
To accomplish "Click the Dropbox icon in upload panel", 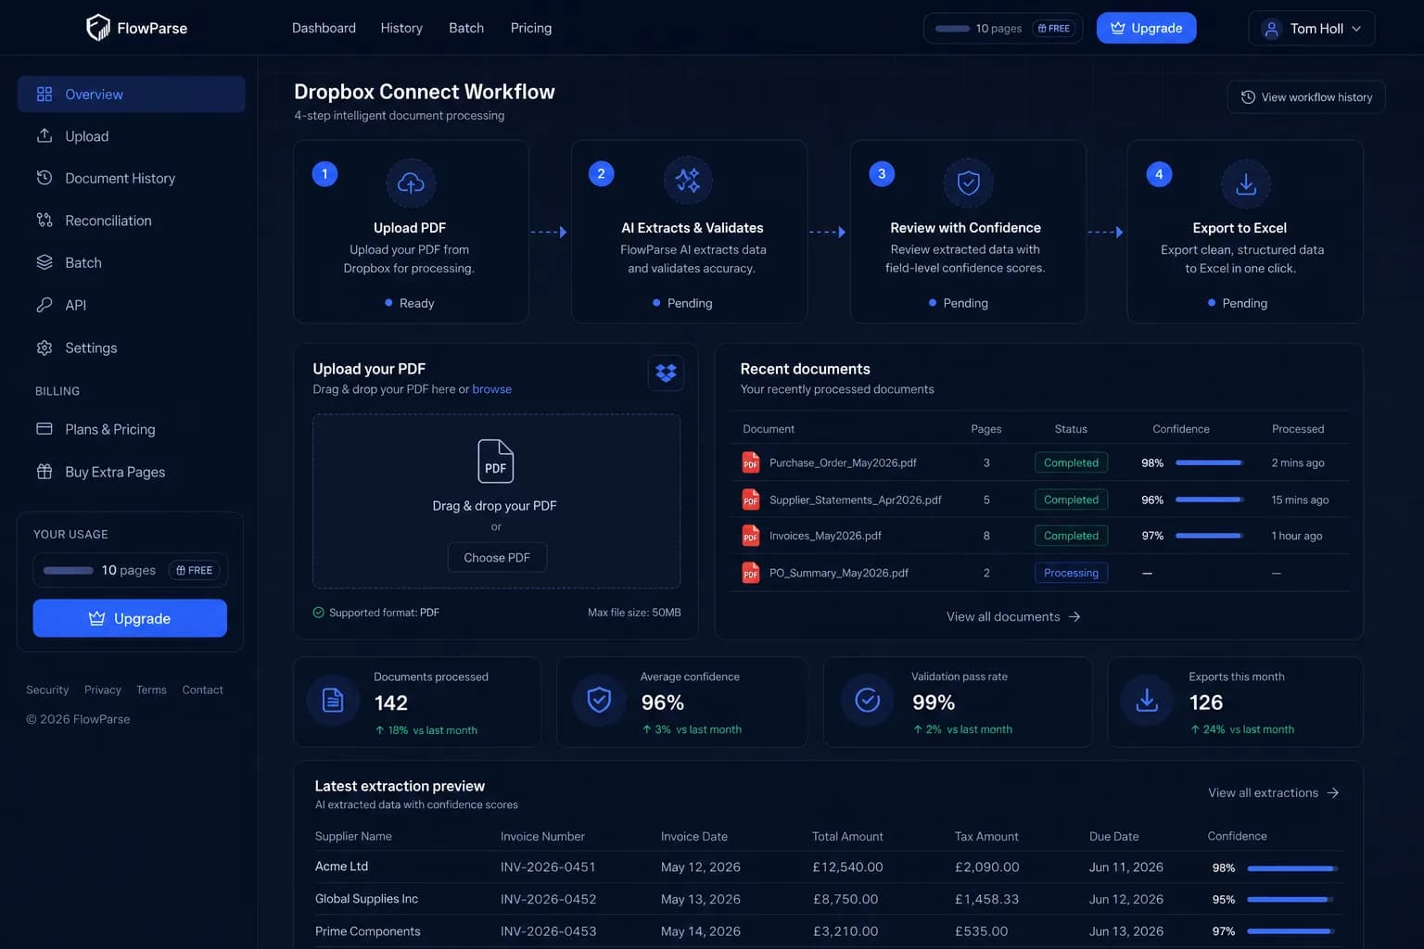I will [x=666, y=373].
